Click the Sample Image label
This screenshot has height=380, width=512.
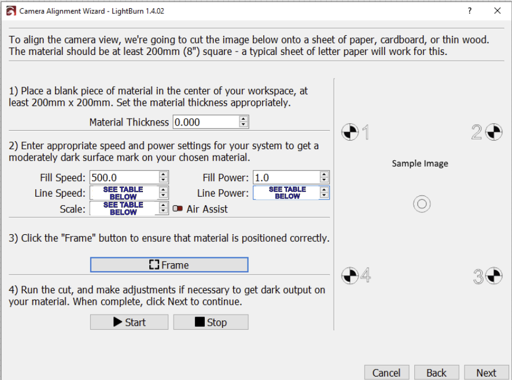click(x=420, y=163)
